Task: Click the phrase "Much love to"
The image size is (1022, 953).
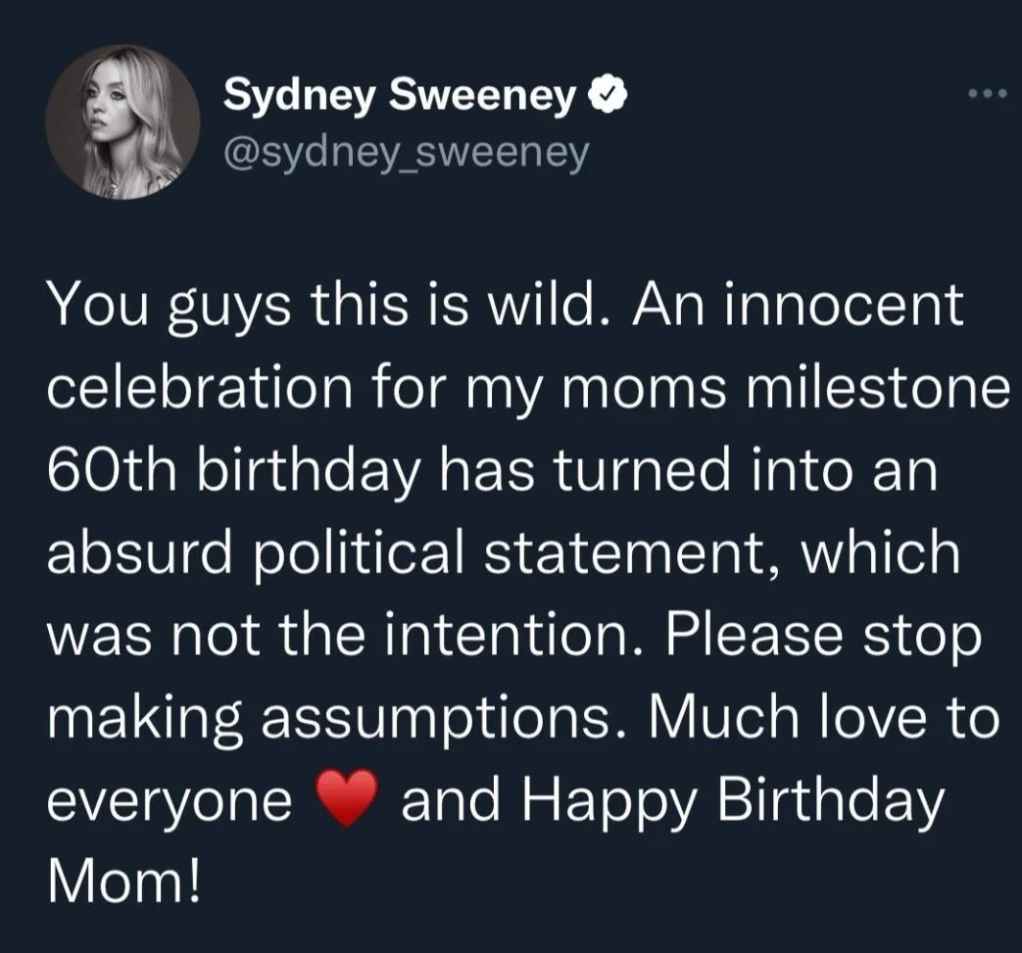Action: (819, 718)
